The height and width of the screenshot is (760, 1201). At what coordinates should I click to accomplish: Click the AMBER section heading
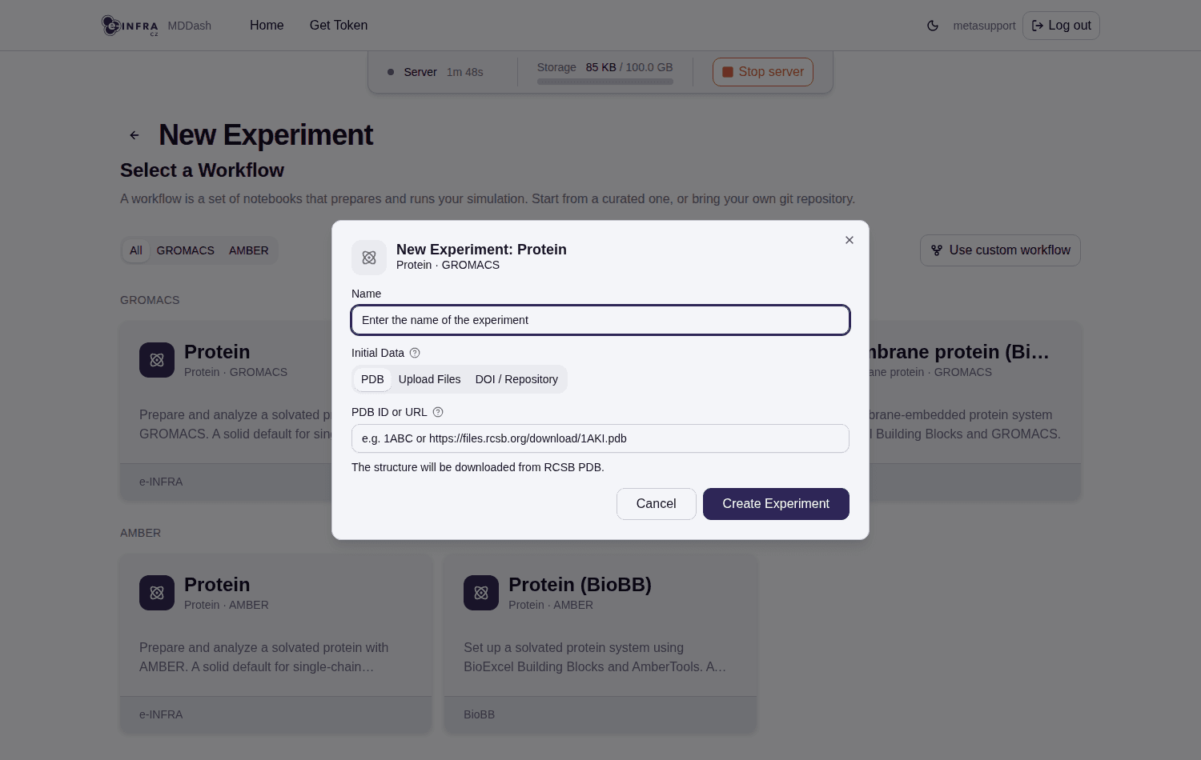click(140, 533)
